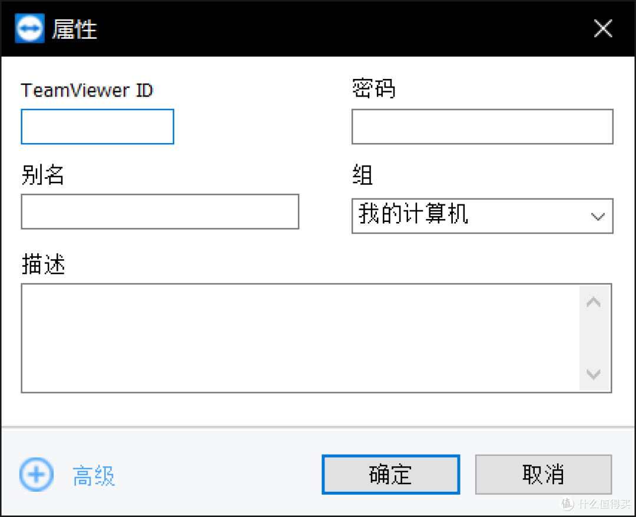
Task: Click the chevron on the group combo box
Action: [598, 216]
